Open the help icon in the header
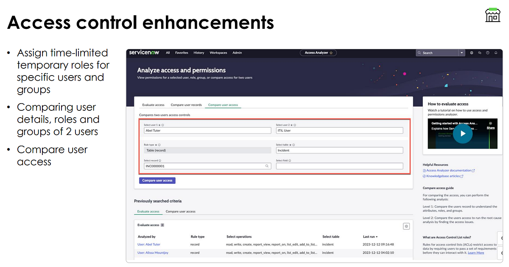Viewport: 509px width, 267px height. [488, 52]
